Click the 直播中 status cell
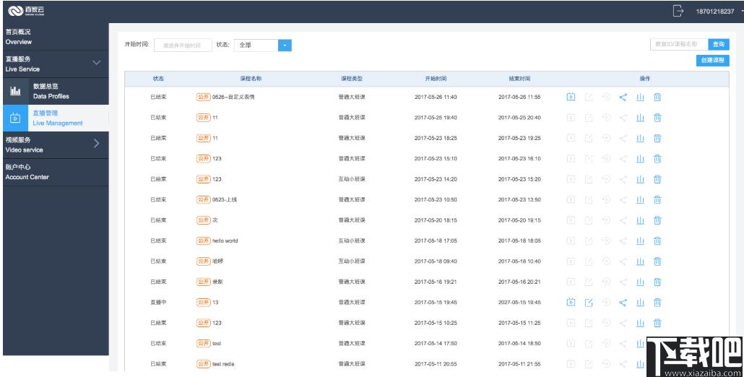744x377 pixels. coord(158,303)
